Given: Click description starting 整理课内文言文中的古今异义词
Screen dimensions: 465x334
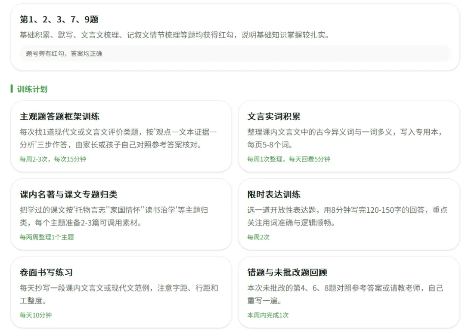Looking at the screenshot, I should 345,138.
